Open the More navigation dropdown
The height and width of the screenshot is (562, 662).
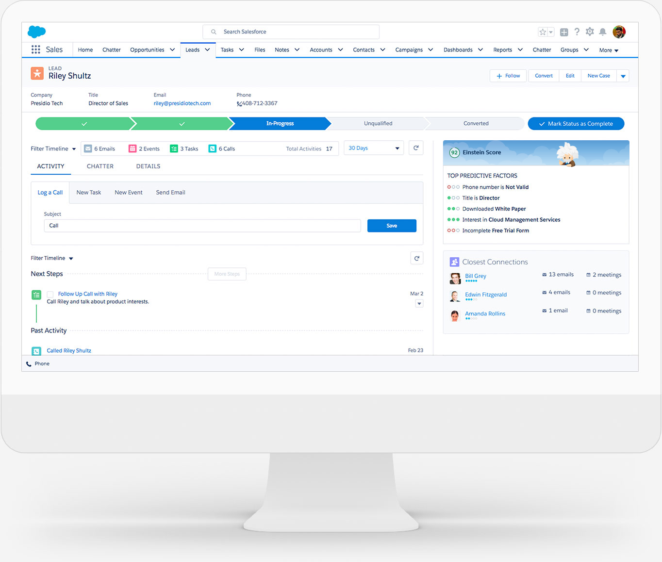coord(609,50)
